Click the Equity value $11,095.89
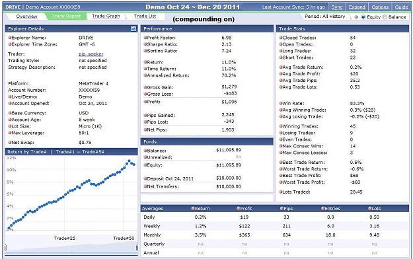This screenshot has width=413, height=259. tap(229, 165)
